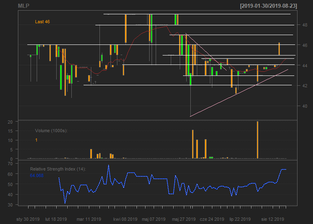Click the 'Volume (1000s):' label
313x224 pixels.
51,131
